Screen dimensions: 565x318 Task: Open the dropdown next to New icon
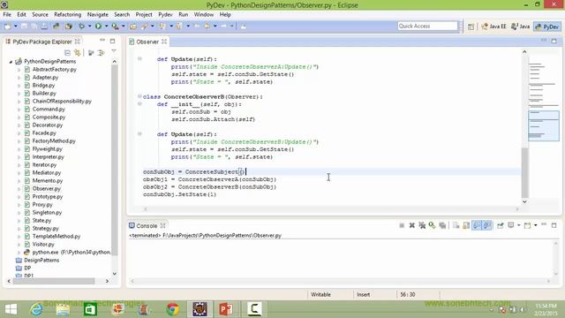(16, 26)
